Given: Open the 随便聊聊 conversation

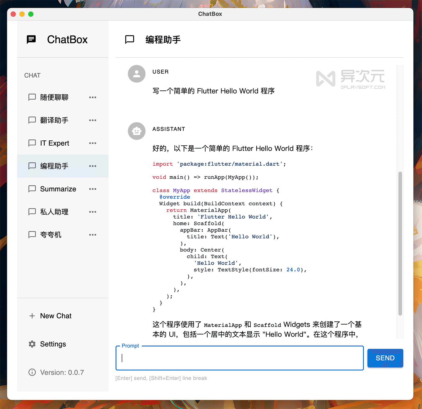Looking at the screenshot, I should (x=55, y=97).
